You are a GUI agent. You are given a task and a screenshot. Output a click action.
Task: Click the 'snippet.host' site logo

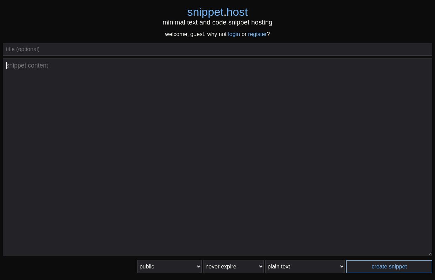[217, 12]
